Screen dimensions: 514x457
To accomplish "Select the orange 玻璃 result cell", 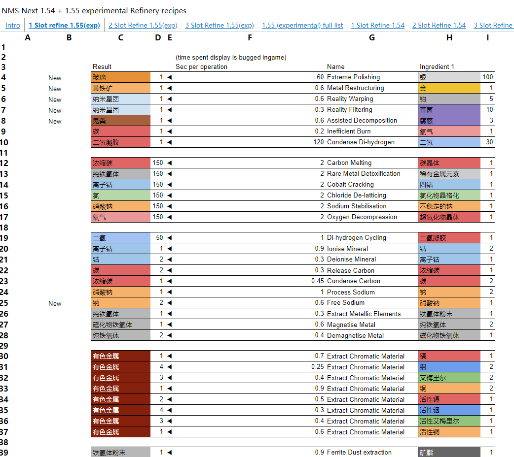I will coord(120,77).
